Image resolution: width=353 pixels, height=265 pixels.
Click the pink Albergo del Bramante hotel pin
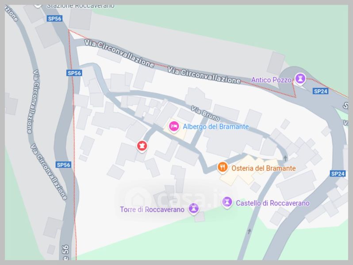pos(173,127)
